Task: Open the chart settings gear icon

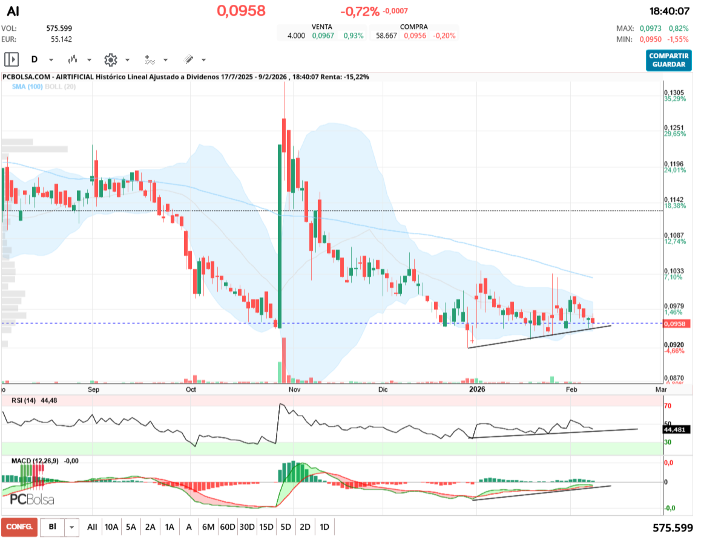Action: pyautogui.click(x=110, y=60)
